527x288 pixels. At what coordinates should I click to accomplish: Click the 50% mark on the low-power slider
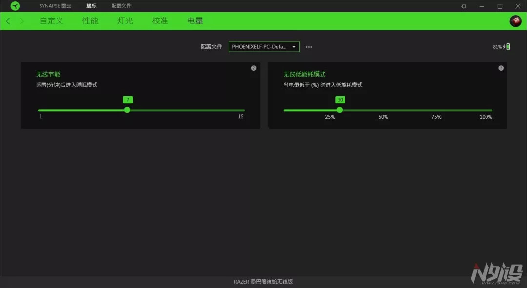383,117
